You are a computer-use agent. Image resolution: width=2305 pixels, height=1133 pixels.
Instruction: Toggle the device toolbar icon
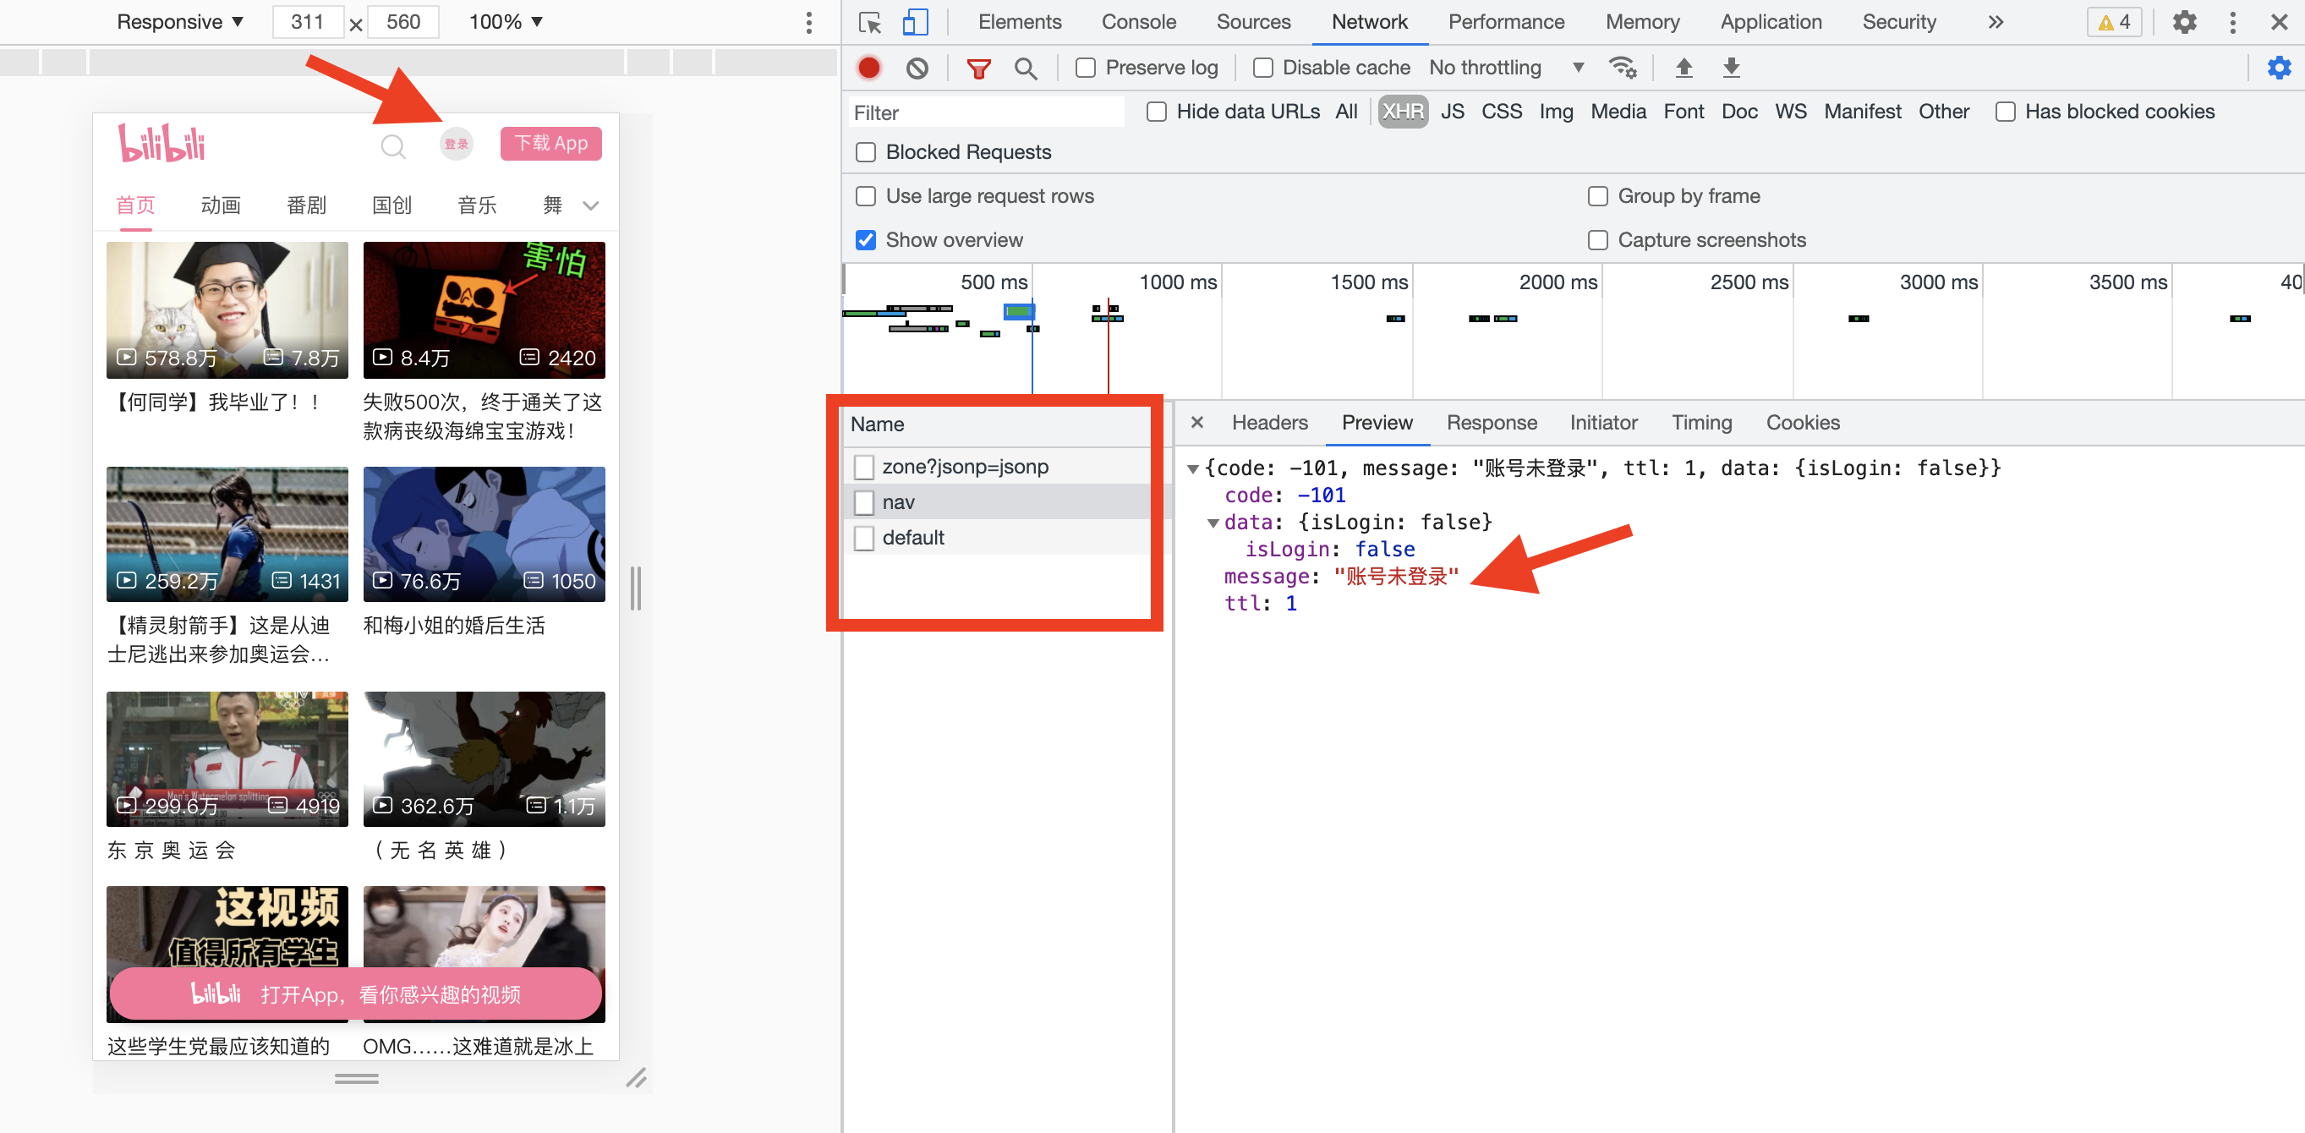pos(913,21)
